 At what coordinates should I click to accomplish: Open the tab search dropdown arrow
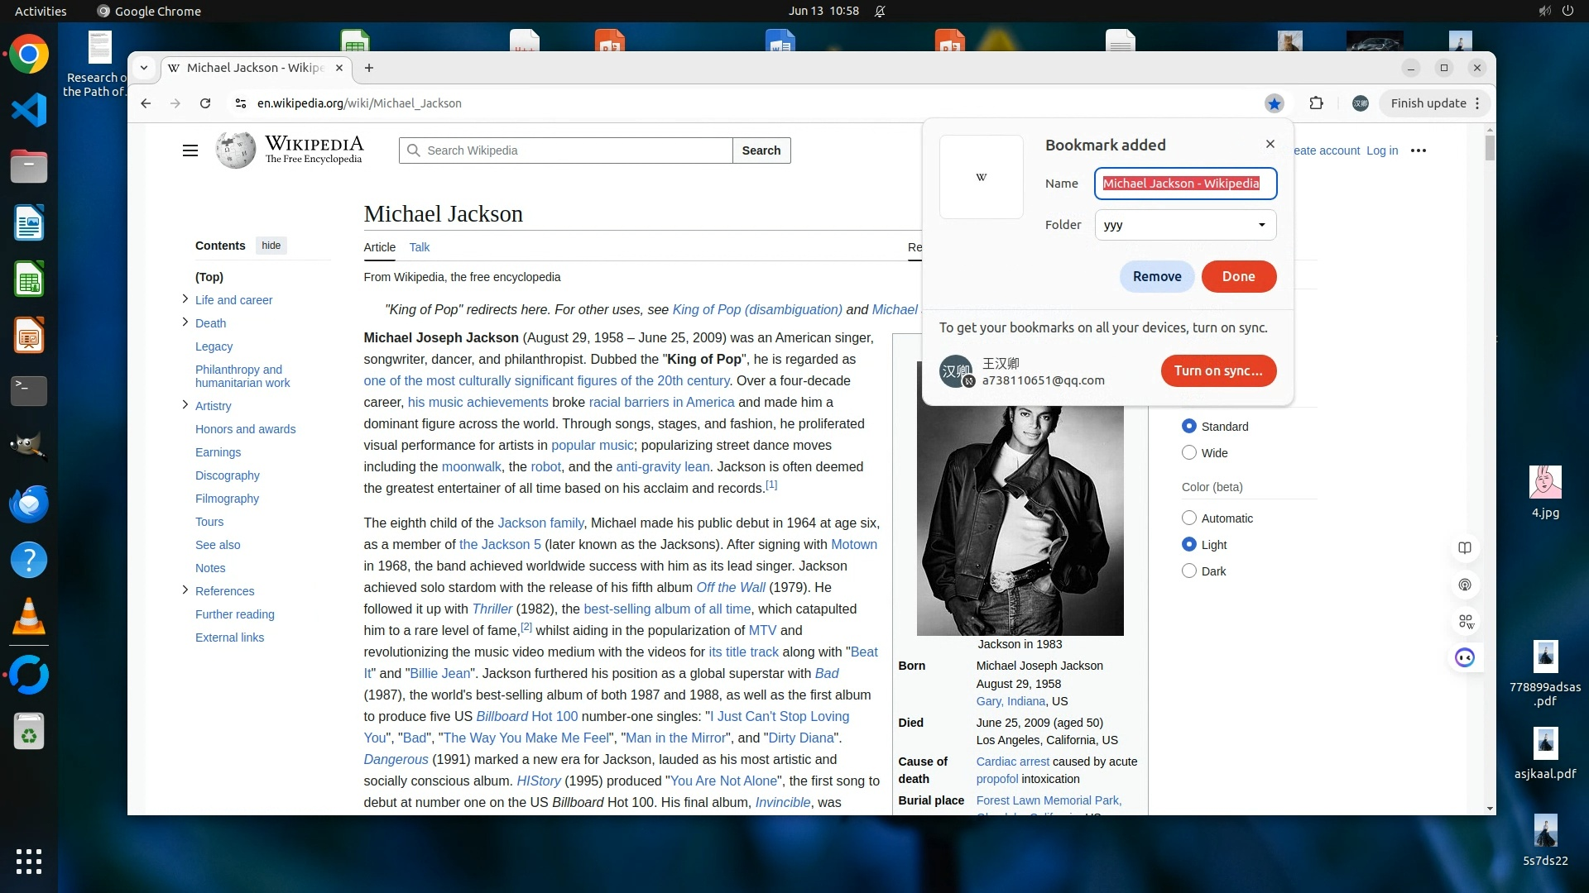[144, 68]
